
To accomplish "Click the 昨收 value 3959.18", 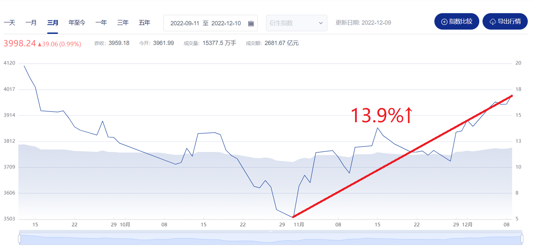I will [x=119, y=43].
